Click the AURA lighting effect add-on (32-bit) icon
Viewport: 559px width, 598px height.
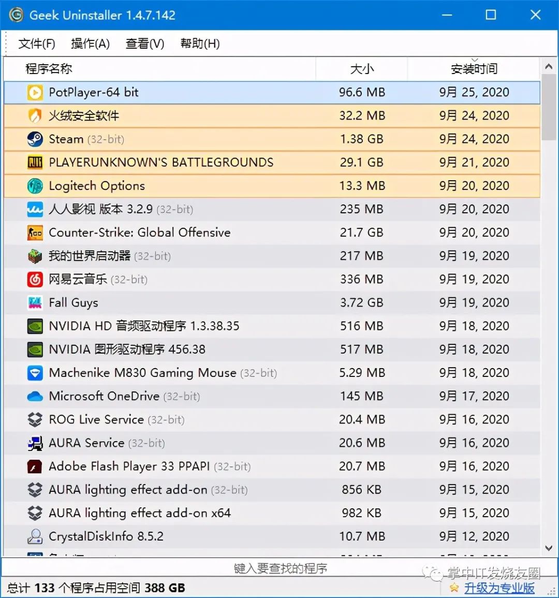pyautogui.click(x=35, y=490)
